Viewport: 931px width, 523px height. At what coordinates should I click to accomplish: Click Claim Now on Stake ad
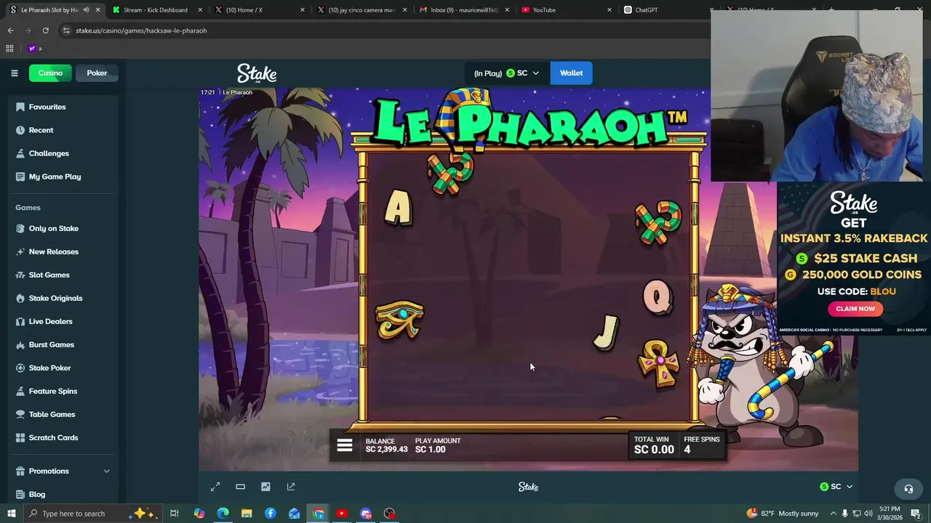click(x=855, y=309)
